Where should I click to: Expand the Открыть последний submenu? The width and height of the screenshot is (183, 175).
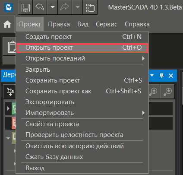(x=82, y=58)
